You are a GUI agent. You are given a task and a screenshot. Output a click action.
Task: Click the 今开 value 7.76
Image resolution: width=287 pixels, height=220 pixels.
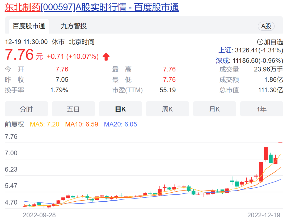(x=62, y=69)
